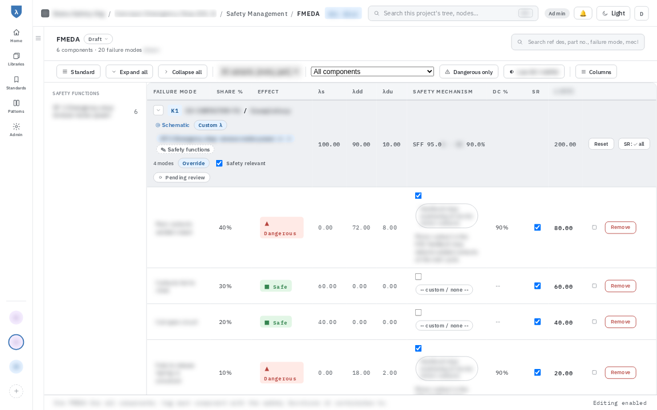Collapse all components
Viewport: 657px width, 410px height.
(182, 72)
